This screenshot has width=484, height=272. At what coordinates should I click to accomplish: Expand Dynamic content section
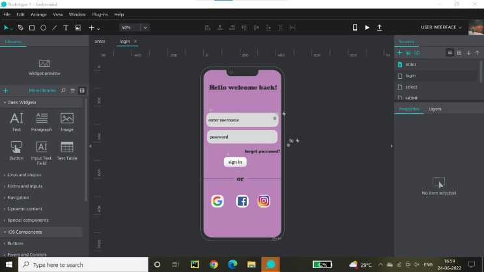click(23, 209)
